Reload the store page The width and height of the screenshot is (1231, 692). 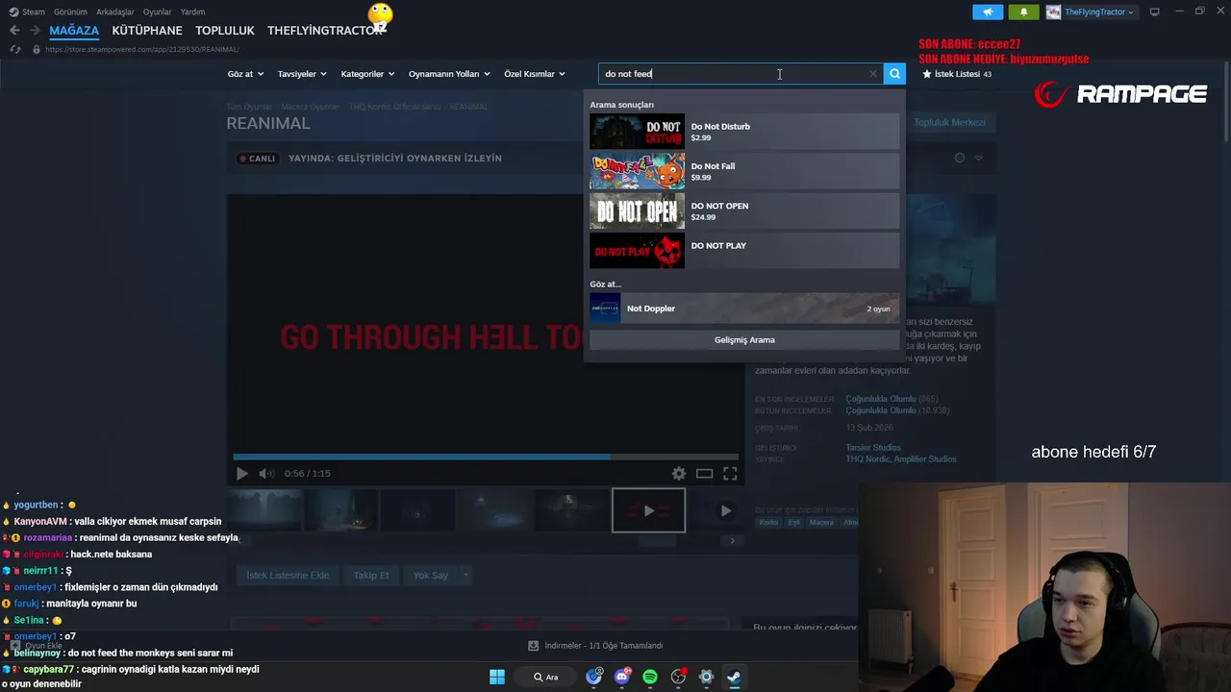coord(14,49)
